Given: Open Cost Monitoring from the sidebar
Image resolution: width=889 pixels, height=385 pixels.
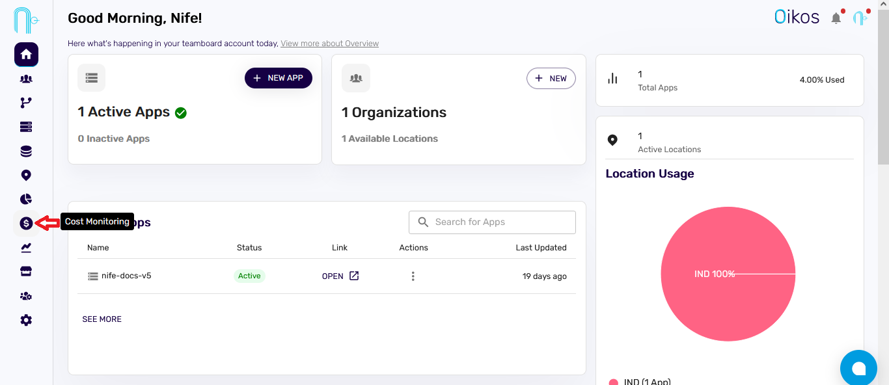Looking at the screenshot, I should pos(25,223).
